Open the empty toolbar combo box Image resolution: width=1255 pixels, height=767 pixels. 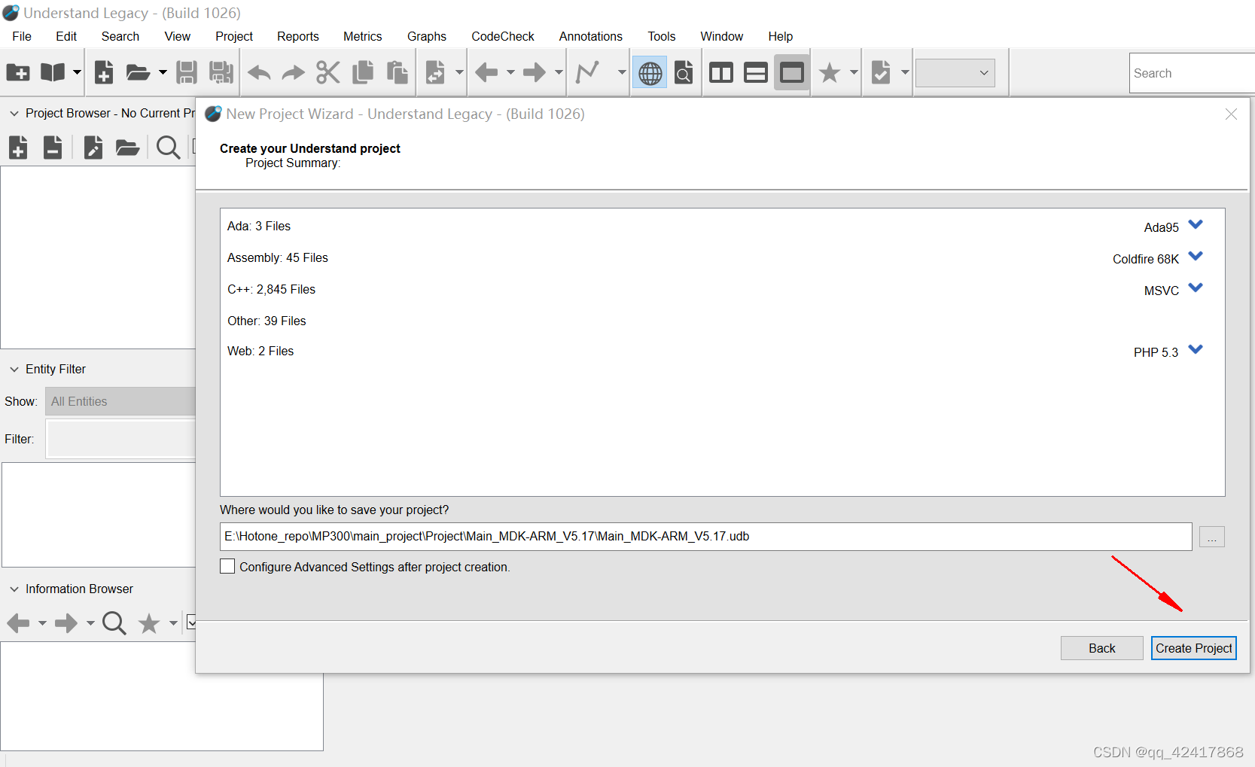click(955, 73)
